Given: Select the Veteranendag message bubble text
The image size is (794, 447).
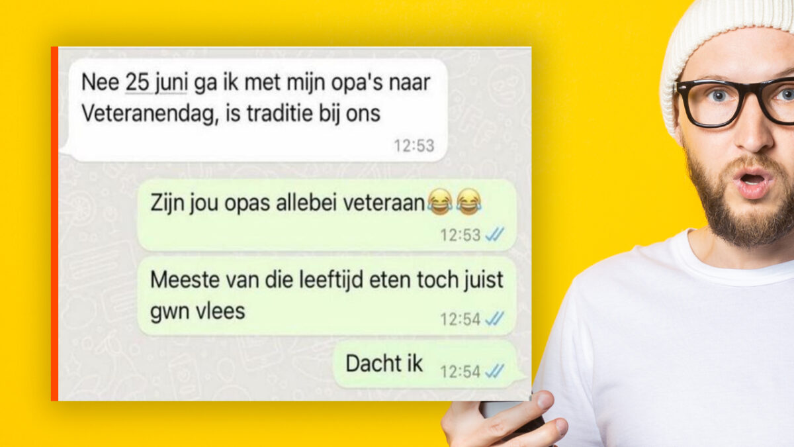Looking at the screenshot, I should [255, 98].
